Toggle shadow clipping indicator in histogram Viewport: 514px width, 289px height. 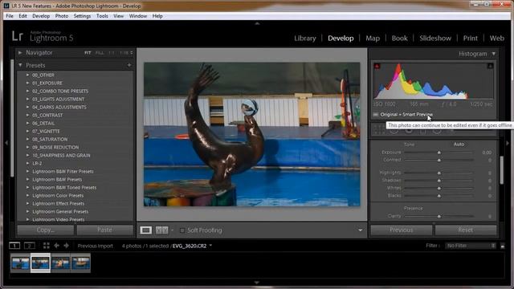click(377, 66)
